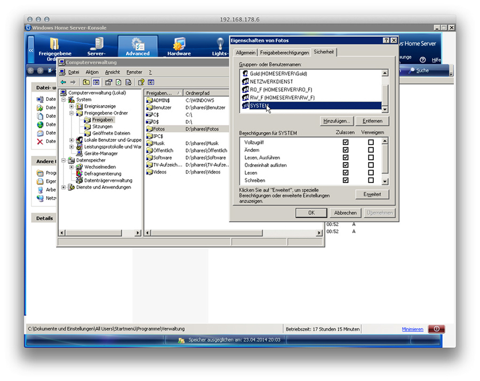Toggle Vollzugriff Zulassen checkbox
Screen dimensions: 480x381
[346, 142]
